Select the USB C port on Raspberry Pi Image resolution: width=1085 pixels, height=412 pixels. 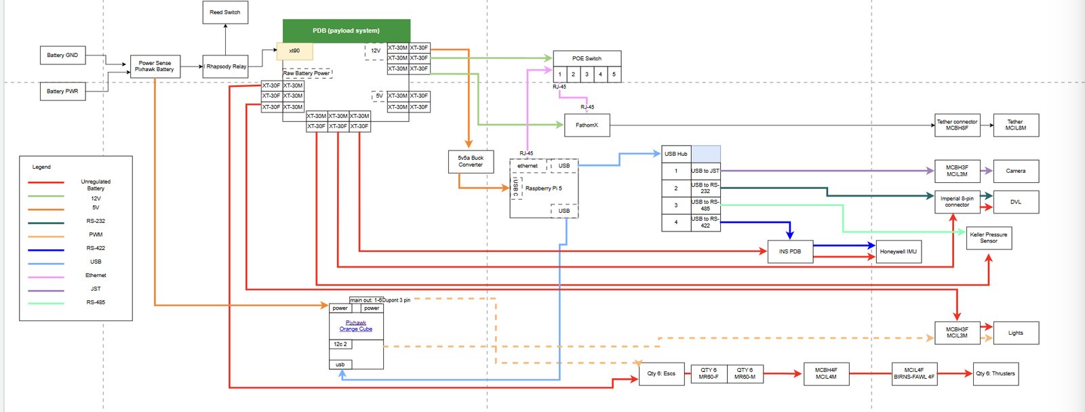click(516, 188)
